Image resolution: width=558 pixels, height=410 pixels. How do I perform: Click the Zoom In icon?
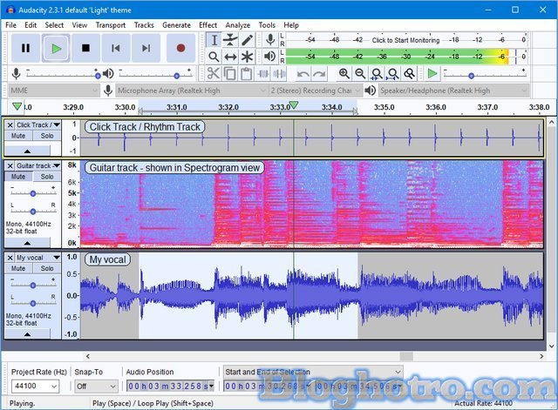click(x=344, y=73)
